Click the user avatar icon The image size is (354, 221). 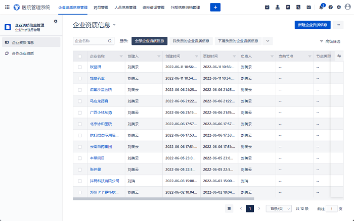348,7
